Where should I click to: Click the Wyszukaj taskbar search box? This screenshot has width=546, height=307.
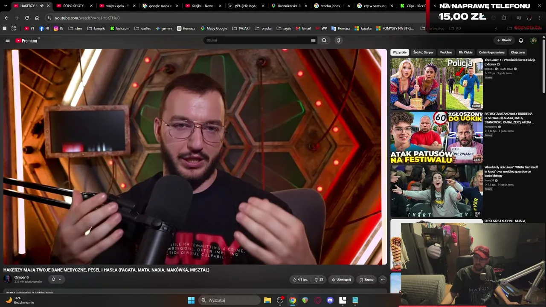click(229, 300)
